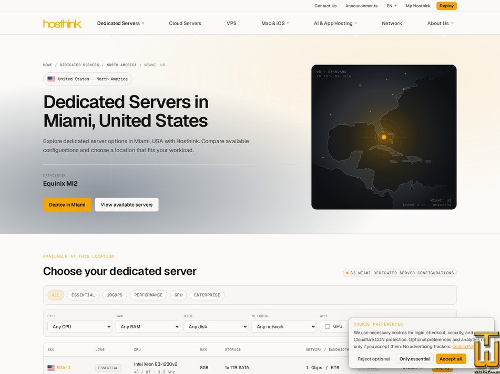
Task: Open the VPS menu item
Action: [x=231, y=23]
